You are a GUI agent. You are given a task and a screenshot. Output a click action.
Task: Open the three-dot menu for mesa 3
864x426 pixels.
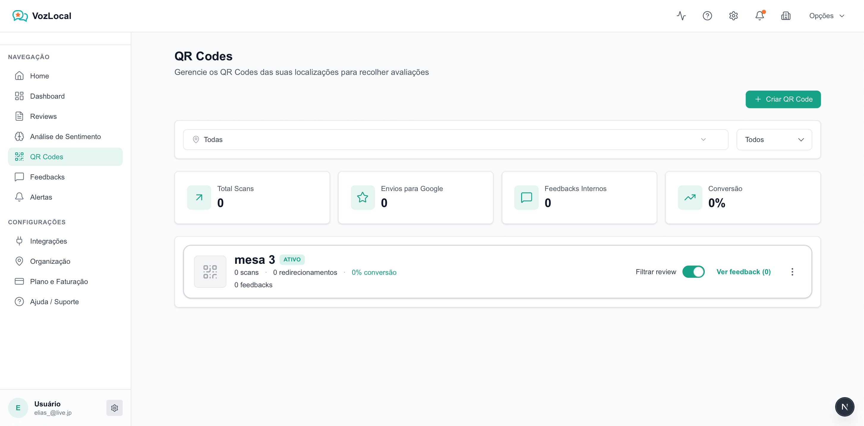pyautogui.click(x=792, y=272)
